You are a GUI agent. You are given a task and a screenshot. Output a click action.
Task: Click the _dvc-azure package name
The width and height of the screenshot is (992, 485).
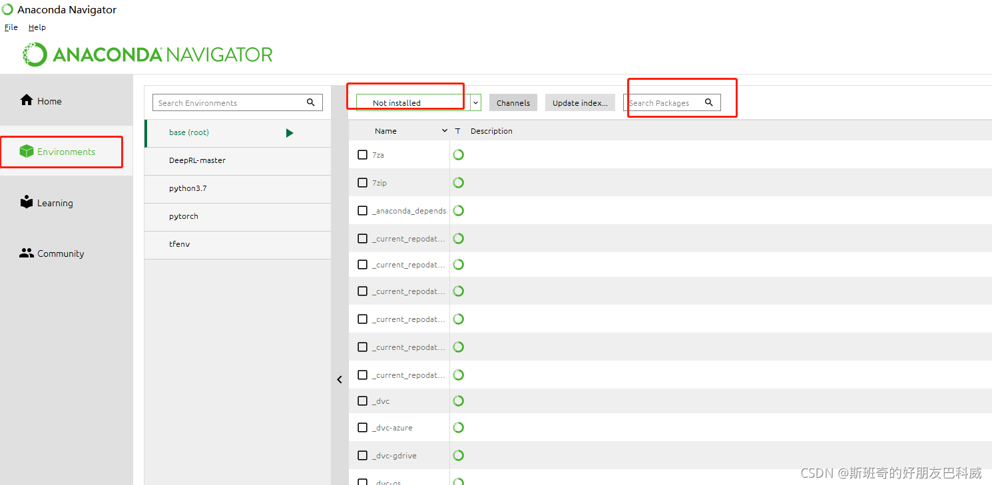[x=392, y=428]
